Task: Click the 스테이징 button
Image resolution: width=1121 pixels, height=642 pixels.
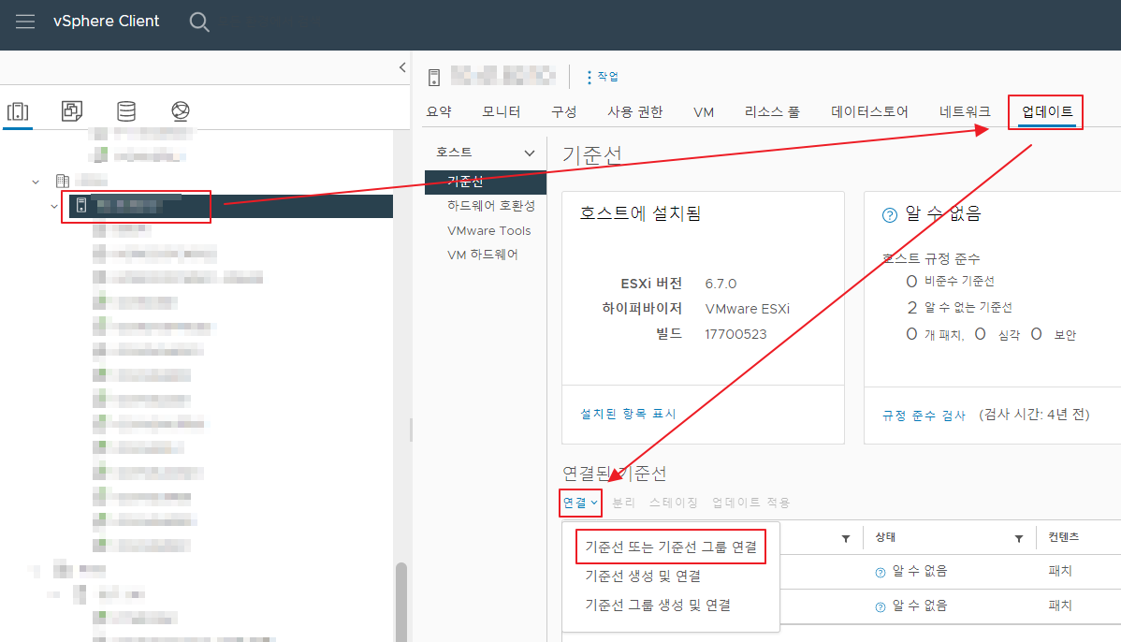Action: point(674,503)
